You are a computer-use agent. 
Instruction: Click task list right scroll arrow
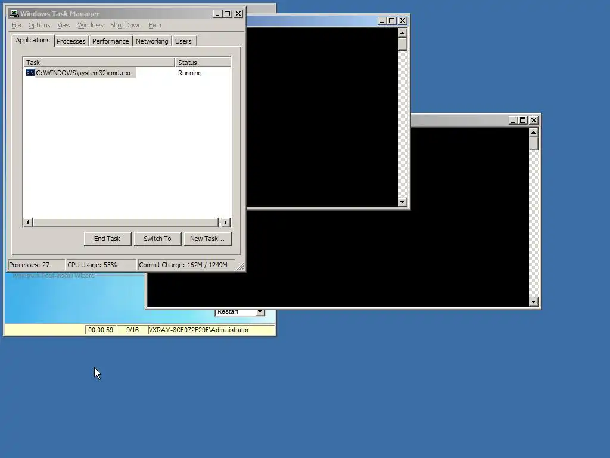click(x=226, y=222)
